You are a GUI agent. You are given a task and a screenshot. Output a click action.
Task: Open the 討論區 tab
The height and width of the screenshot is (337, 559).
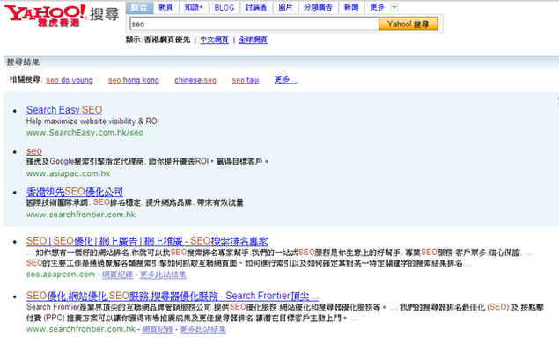tap(256, 7)
